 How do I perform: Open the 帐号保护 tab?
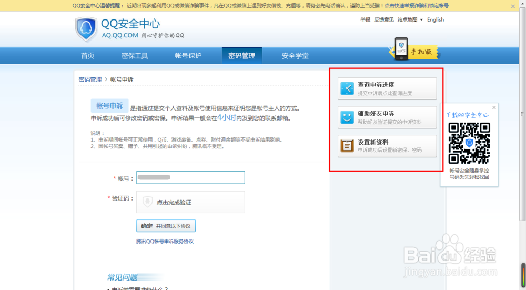coord(188,56)
